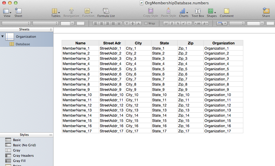This screenshot has height=166, width=275.
Task: Open the Shapes menu
Action: coord(212,12)
